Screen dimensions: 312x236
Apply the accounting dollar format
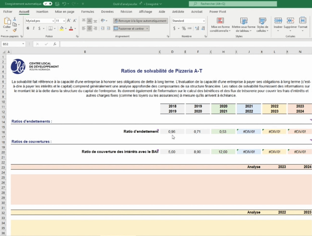tap(174, 28)
